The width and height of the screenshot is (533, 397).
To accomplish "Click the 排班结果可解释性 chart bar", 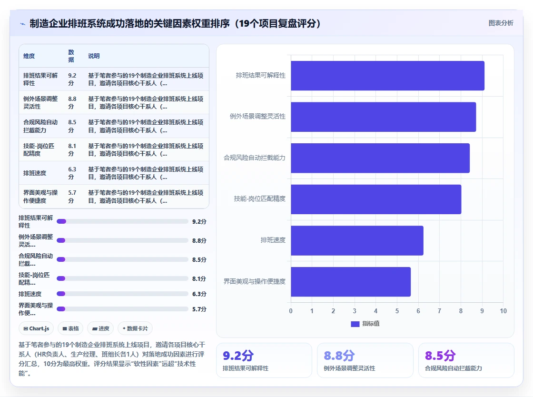I will (387, 76).
